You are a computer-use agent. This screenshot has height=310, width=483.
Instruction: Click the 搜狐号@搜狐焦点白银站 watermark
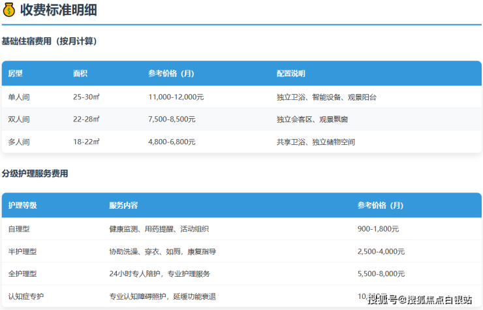(420, 300)
